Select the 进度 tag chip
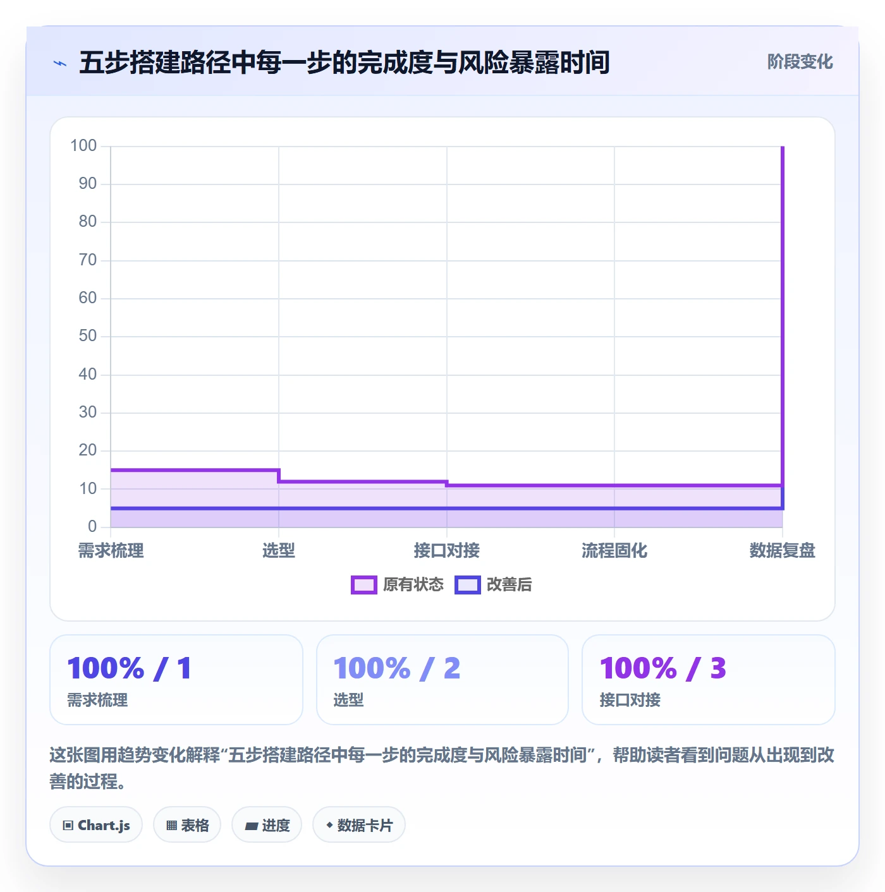 267,825
